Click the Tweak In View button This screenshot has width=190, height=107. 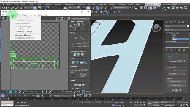[x=176, y=86]
